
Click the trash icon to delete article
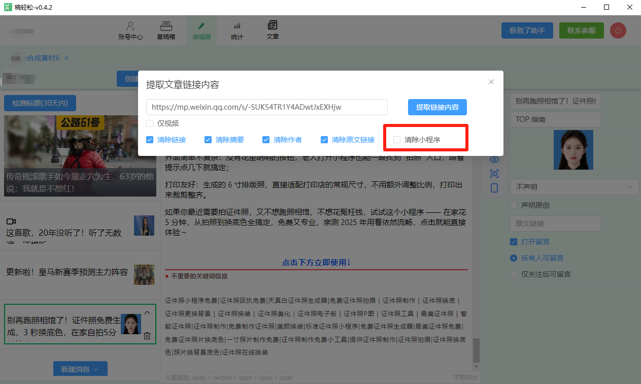point(147,335)
